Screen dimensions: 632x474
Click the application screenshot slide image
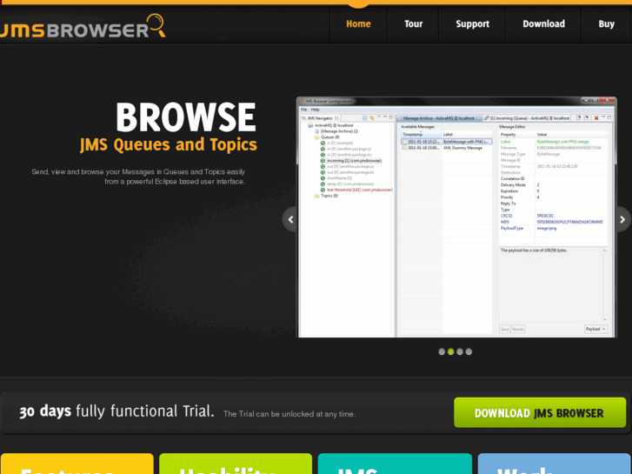coord(456,217)
